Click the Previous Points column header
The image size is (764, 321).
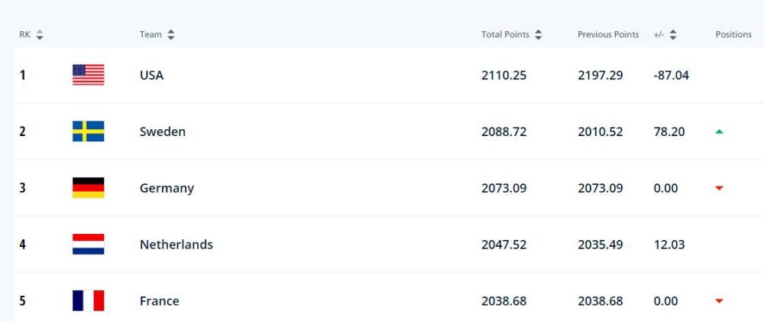point(608,34)
